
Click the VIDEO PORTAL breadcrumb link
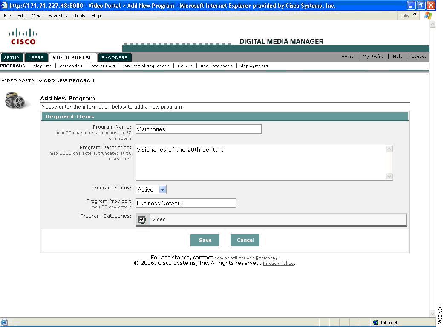pos(19,80)
